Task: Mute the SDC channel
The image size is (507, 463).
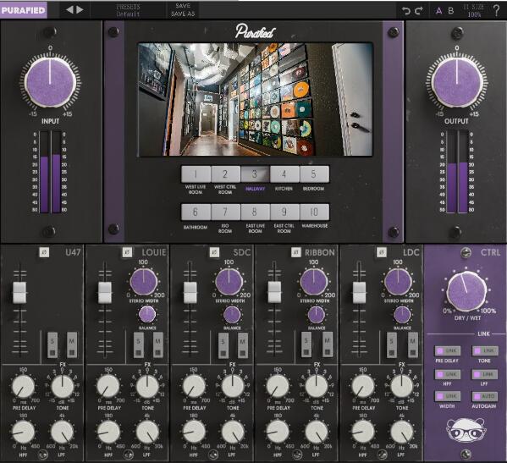Action: tap(243, 344)
